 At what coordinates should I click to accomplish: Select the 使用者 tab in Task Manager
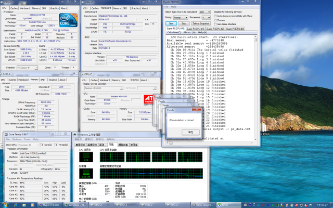click(134, 145)
